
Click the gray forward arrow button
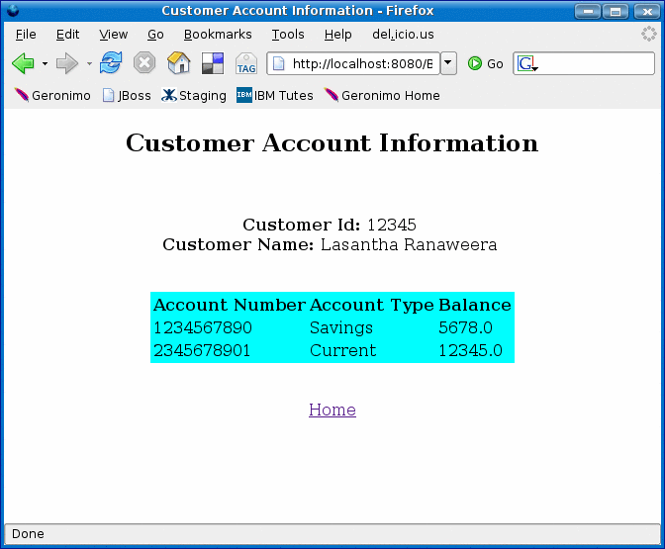[x=67, y=63]
